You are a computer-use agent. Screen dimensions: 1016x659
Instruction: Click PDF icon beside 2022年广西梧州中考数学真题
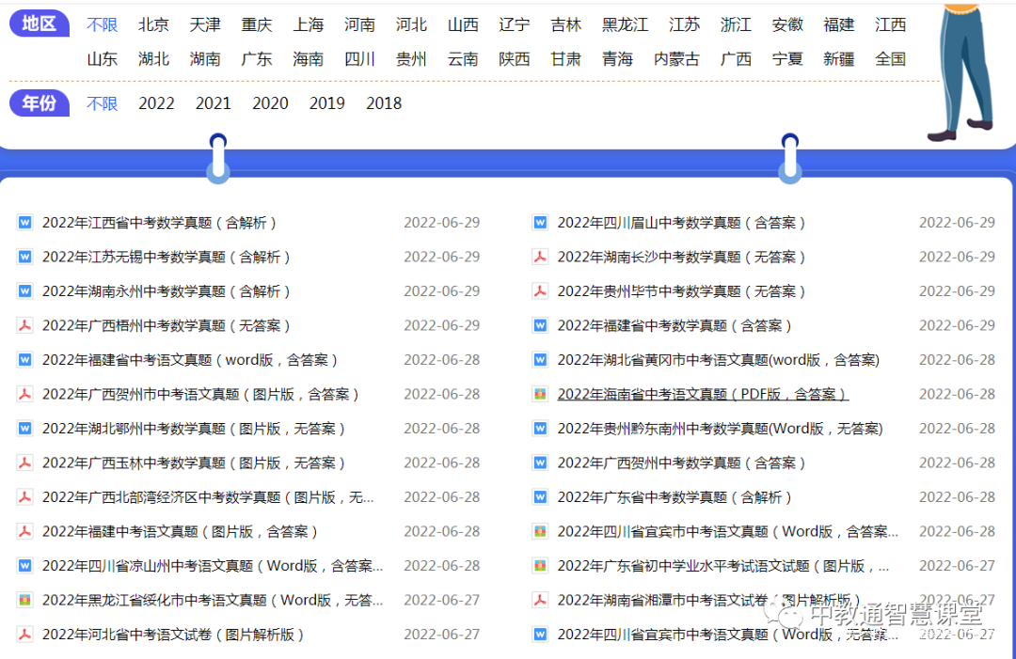click(x=24, y=325)
